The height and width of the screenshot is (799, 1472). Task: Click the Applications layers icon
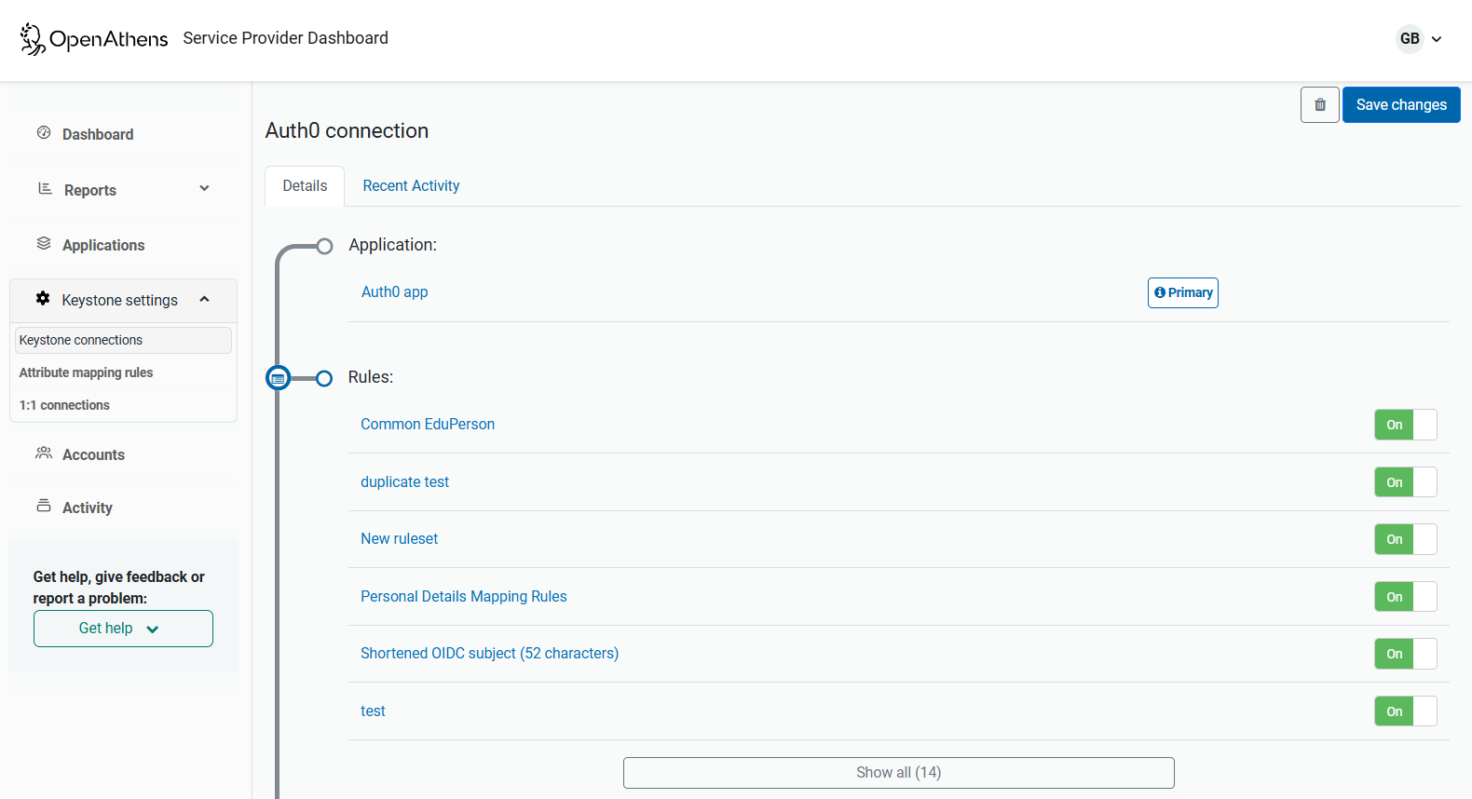point(44,243)
